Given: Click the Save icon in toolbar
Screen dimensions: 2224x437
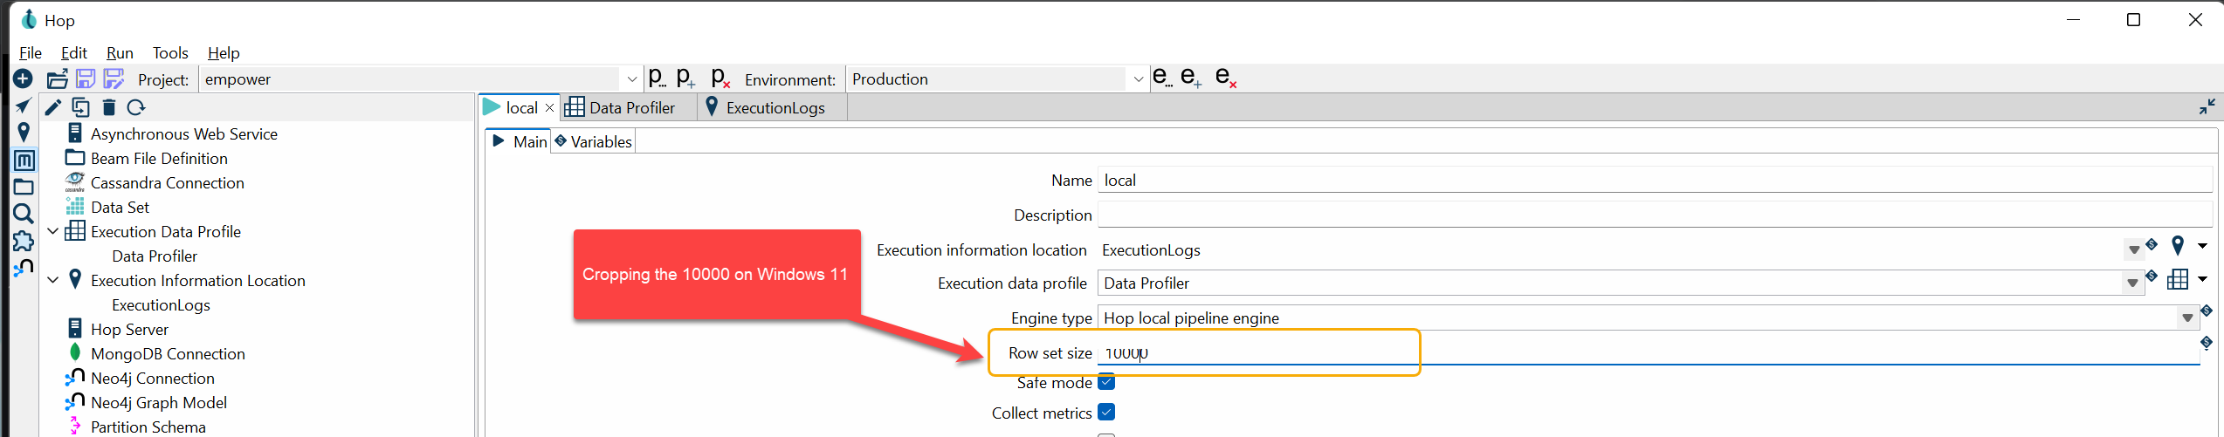Looking at the screenshot, I should point(86,79).
